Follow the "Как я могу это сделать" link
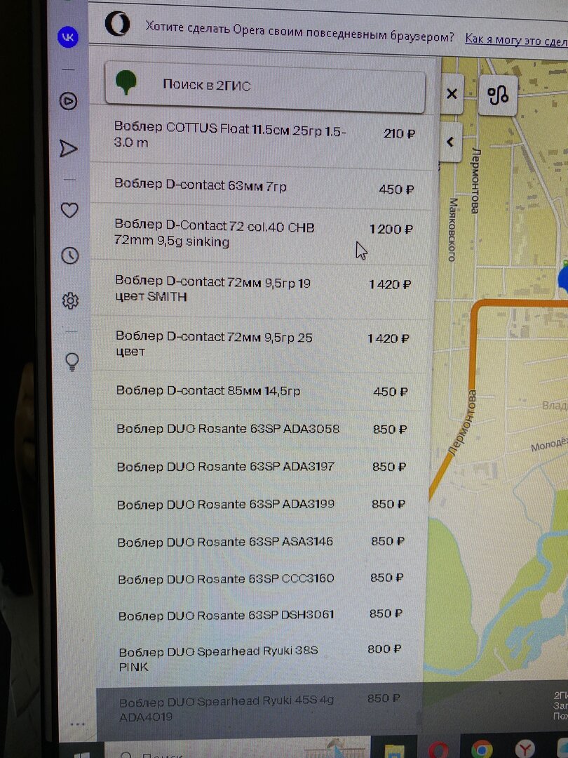This screenshot has width=568, height=758. click(516, 39)
